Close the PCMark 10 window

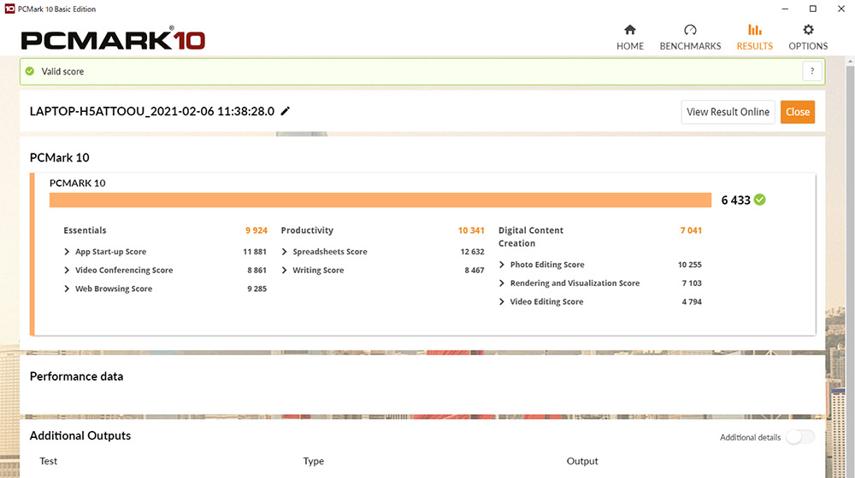[840, 9]
